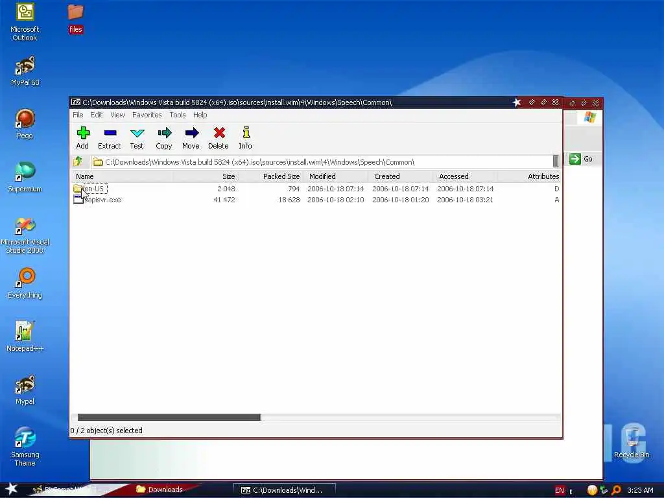
Task: Click the orange round tray icon
Action: (592, 490)
